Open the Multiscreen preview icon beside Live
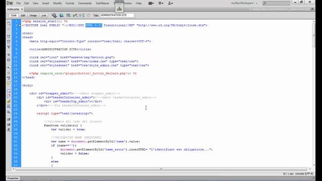322x181 pixels. (x=54, y=15)
